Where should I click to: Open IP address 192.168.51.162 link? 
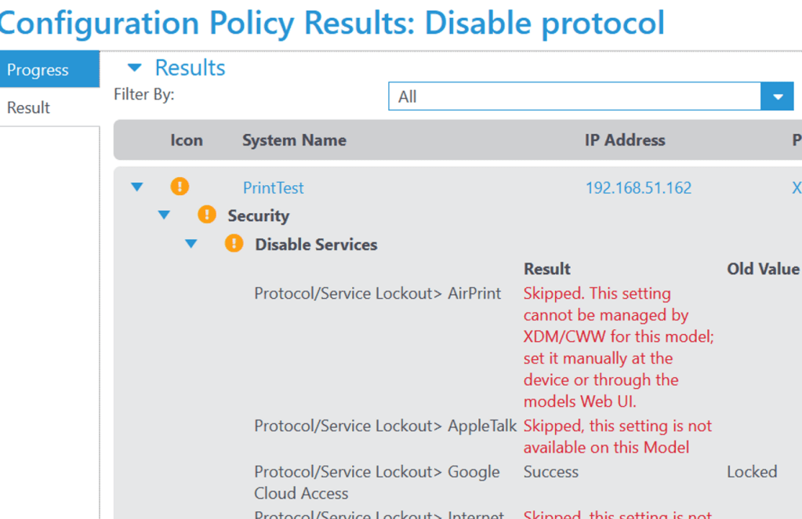pos(638,188)
